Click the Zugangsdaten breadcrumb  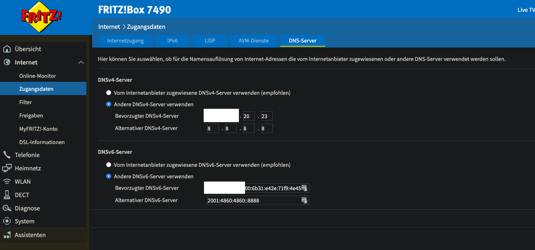146,27
